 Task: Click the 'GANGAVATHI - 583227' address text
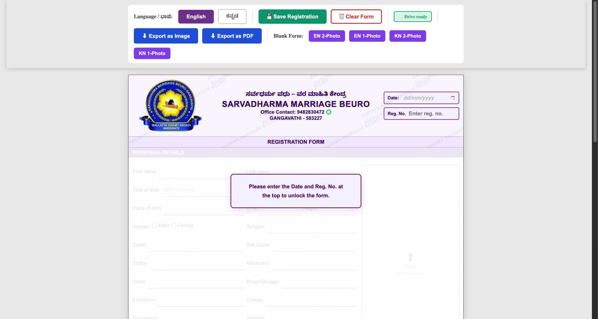(296, 118)
